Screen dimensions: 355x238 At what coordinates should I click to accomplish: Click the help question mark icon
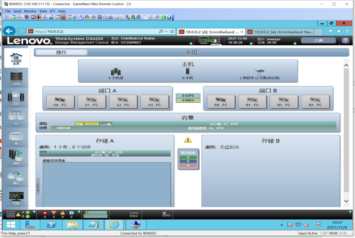(345, 40)
